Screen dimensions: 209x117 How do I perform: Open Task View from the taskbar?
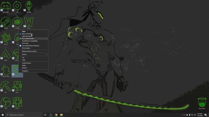(x=45, y=115)
